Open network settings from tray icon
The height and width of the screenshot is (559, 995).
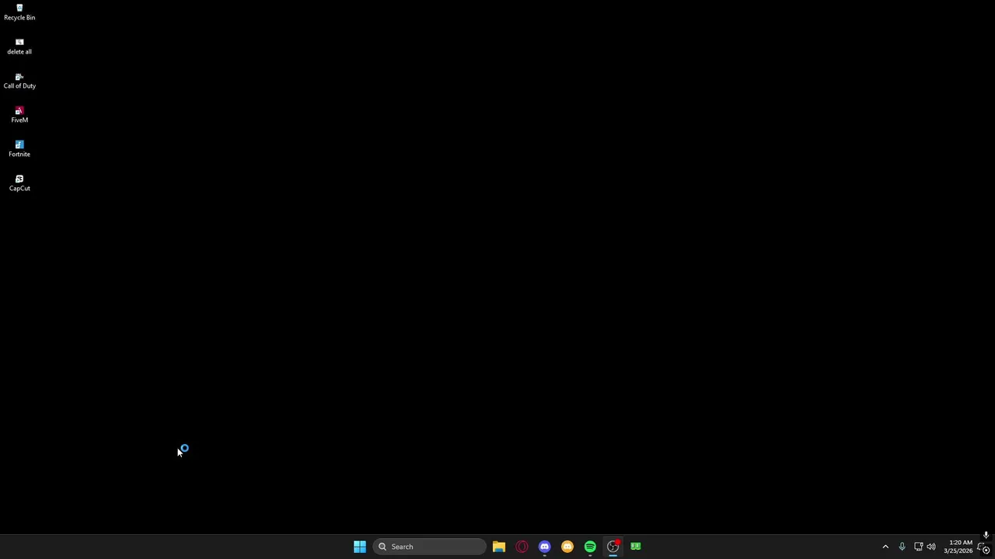click(x=918, y=547)
